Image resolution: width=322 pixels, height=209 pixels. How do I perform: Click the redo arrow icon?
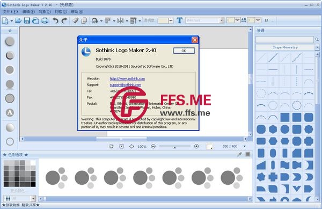pyautogui.click(x=64, y=20)
